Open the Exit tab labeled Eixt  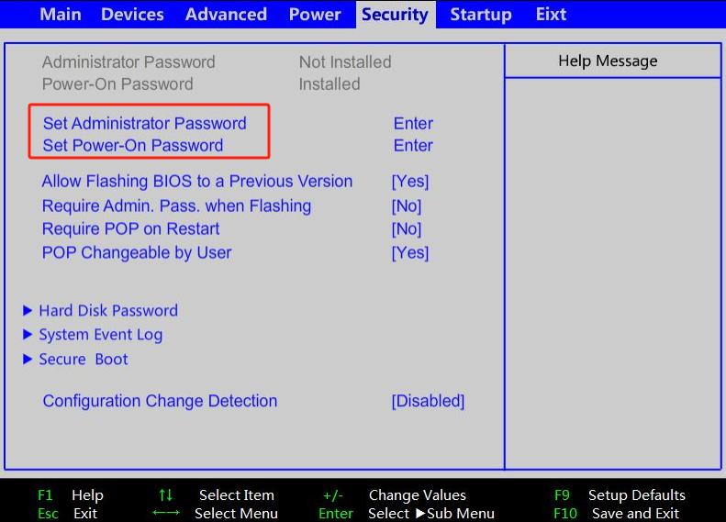point(551,15)
